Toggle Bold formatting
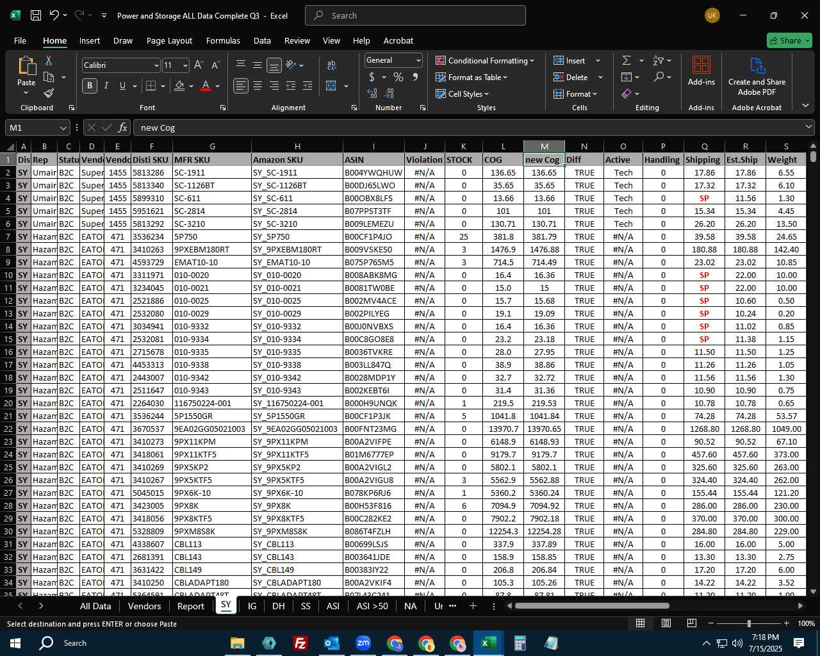The height and width of the screenshot is (656, 820). click(90, 86)
